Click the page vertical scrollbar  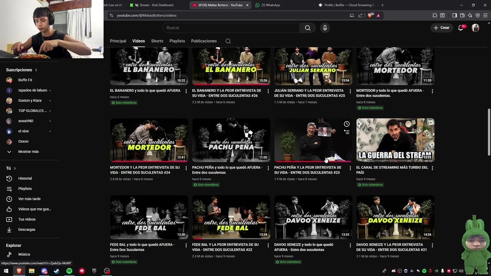489,132
